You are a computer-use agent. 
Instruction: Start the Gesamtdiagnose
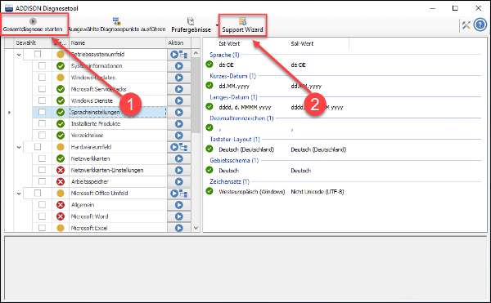pyautogui.click(x=33, y=25)
